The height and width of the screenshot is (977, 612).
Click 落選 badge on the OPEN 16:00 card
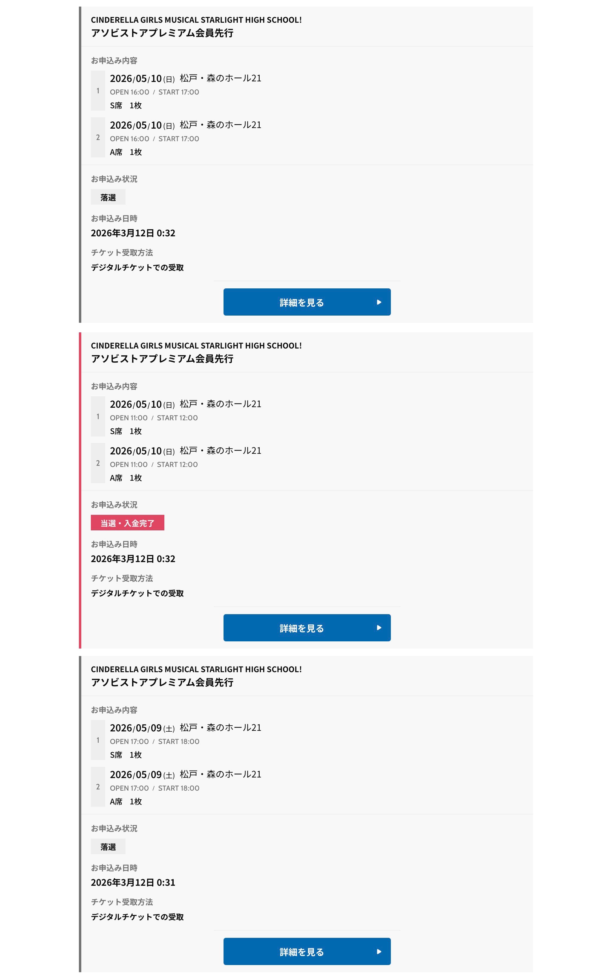pyautogui.click(x=108, y=197)
